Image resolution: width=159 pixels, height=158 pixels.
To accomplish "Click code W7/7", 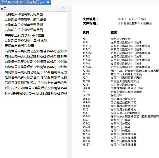I will point(85,109).
